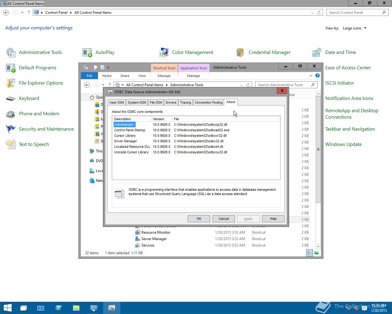The image size is (392, 314).
Task: Switch to the User DSN tab
Action: (117, 102)
